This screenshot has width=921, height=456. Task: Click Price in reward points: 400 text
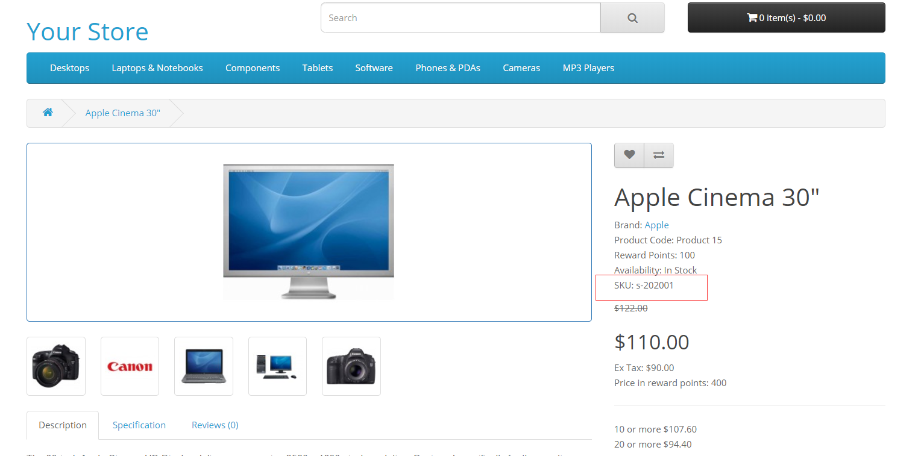point(670,383)
